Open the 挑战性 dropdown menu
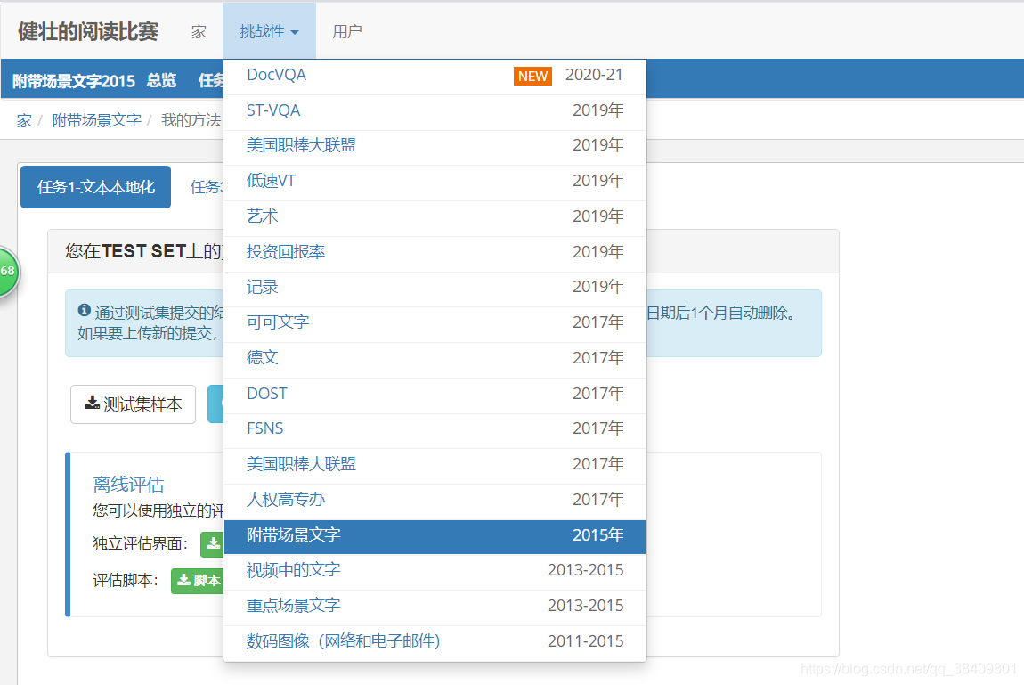1024x685 pixels. point(269,31)
